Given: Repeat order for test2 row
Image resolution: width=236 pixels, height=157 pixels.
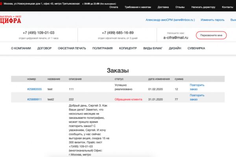Looking at the screenshot, I should [x=197, y=97].
